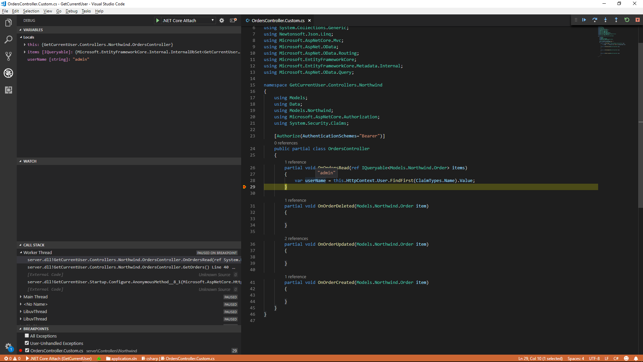This screenshot has width=643, height=362.
Task: Disable the OrdersController.Custom.cs breakpoint checkbox
Action: 27,351
